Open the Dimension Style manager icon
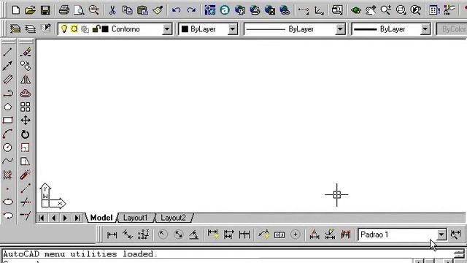 (456, 235)
